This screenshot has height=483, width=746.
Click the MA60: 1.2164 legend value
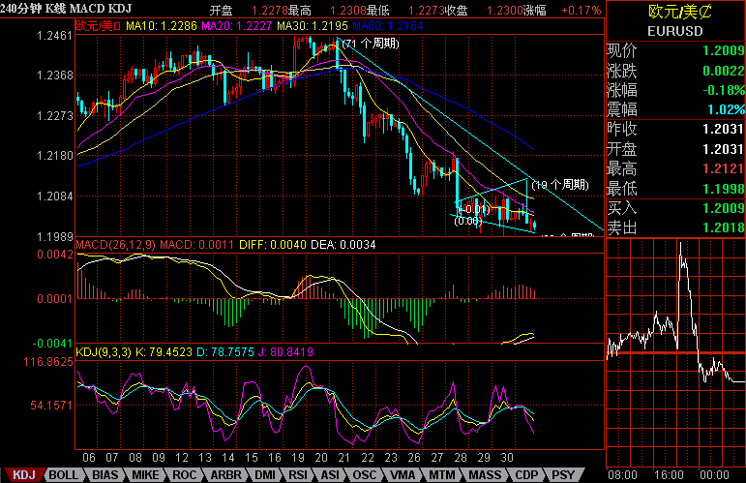pyautogui.click(x=388, y=26)
